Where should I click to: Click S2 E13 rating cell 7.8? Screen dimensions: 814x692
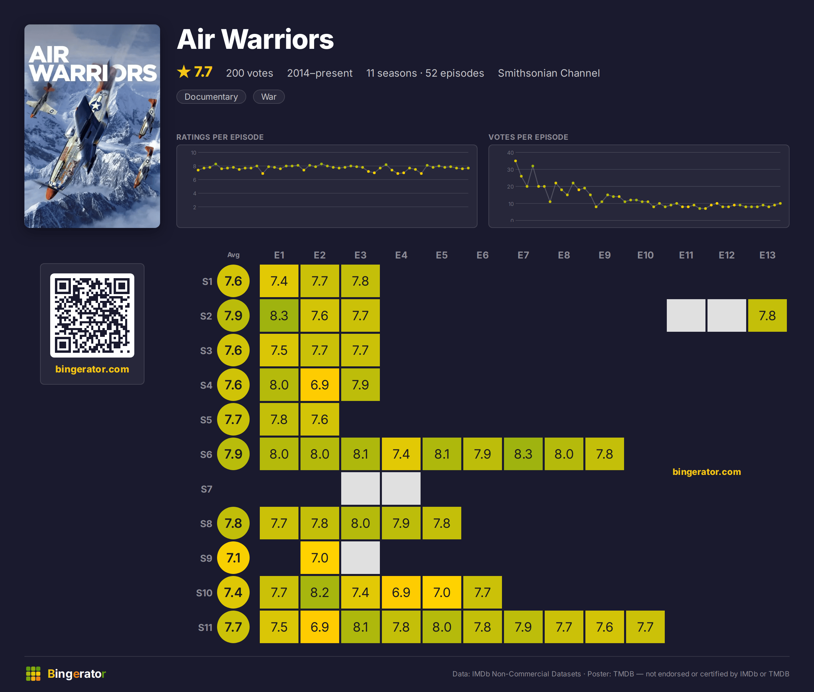pos(767,315)
